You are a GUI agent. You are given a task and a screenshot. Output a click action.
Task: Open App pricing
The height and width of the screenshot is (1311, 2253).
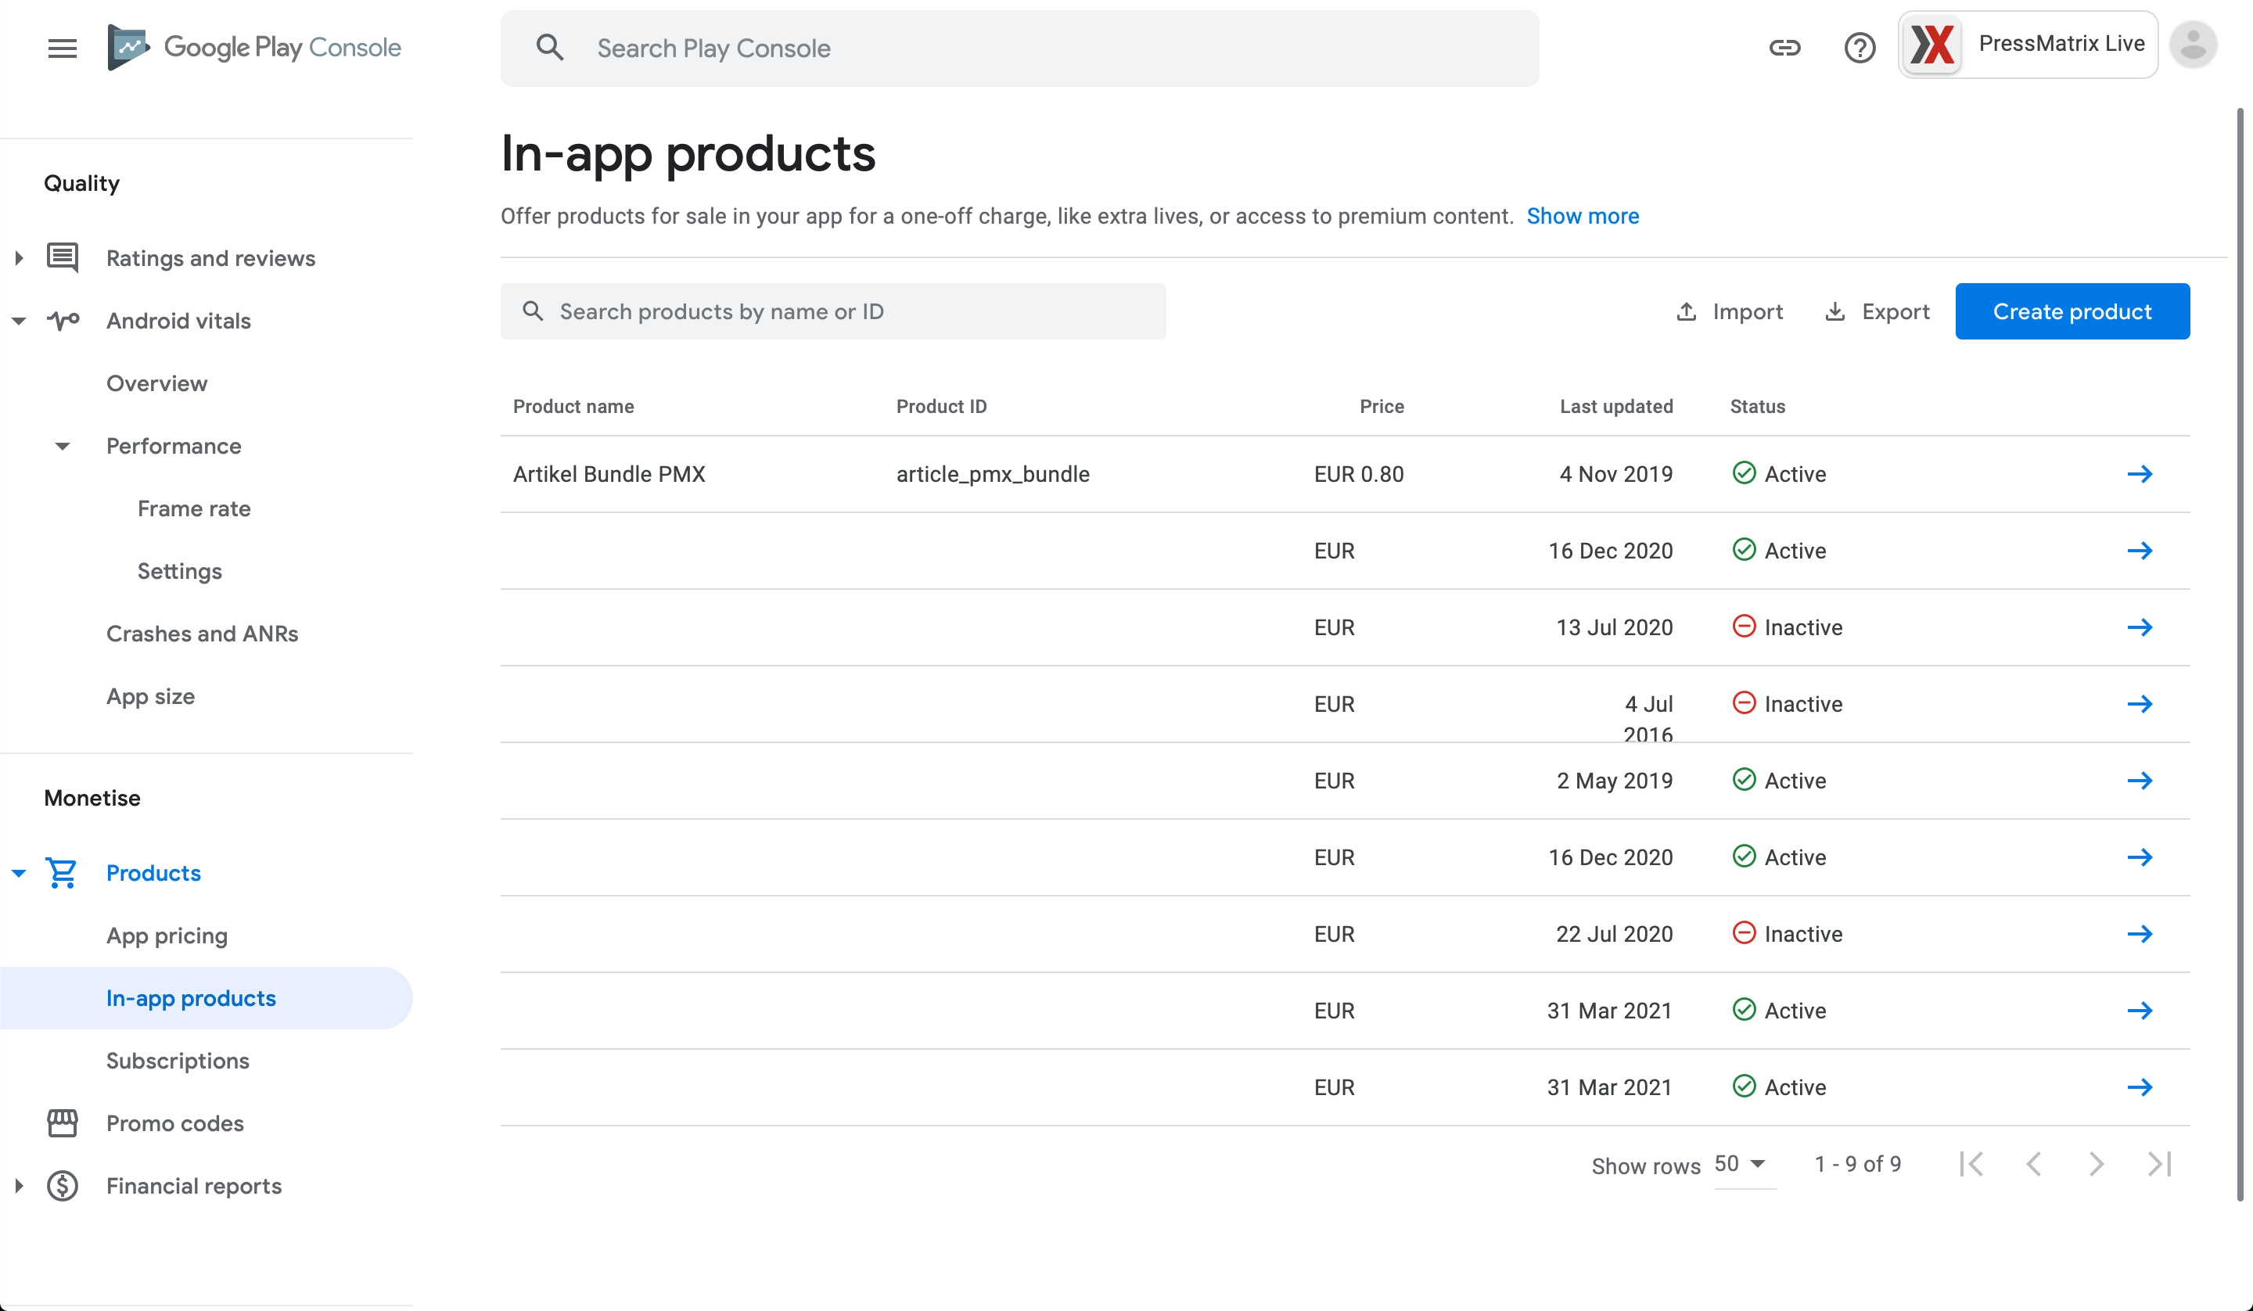click(x=167, y=936)
